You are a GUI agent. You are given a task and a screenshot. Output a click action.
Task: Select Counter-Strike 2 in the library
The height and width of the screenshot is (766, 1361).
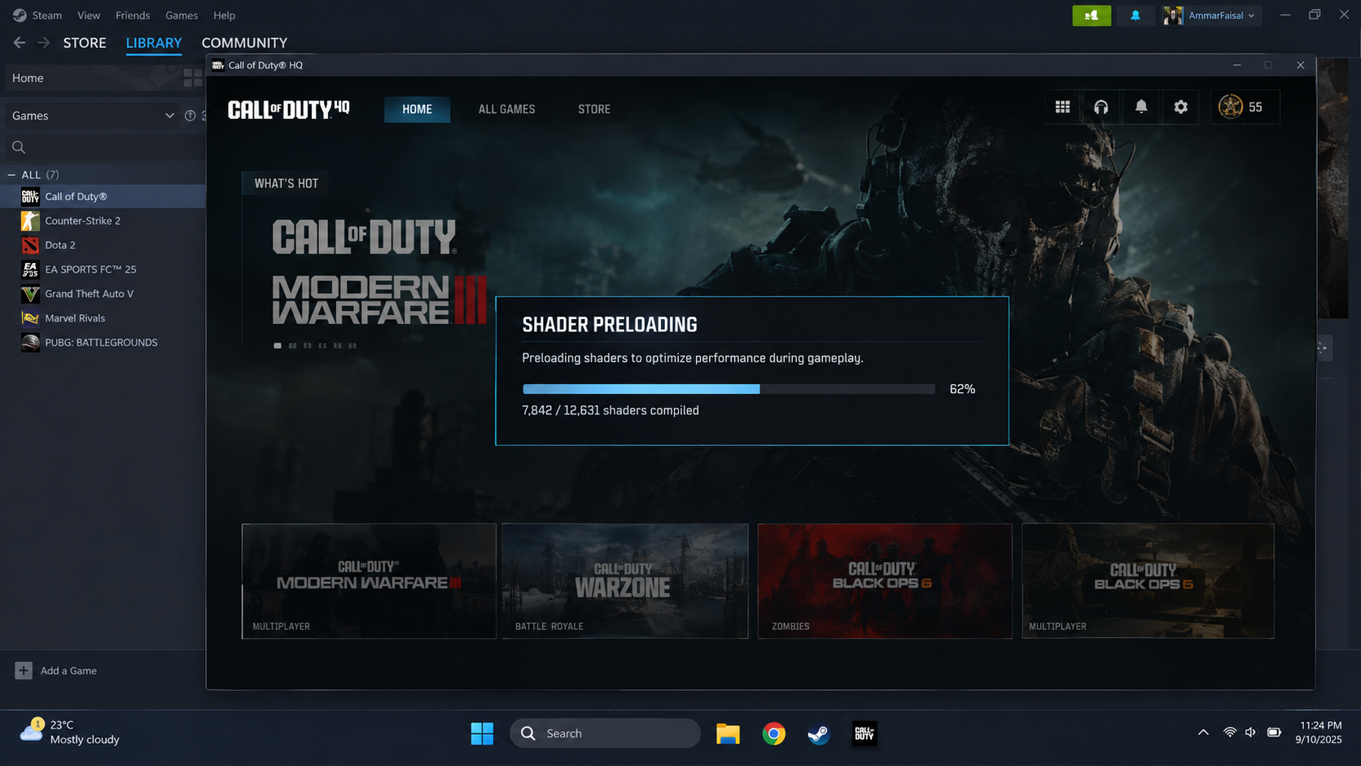click(103, 221)
